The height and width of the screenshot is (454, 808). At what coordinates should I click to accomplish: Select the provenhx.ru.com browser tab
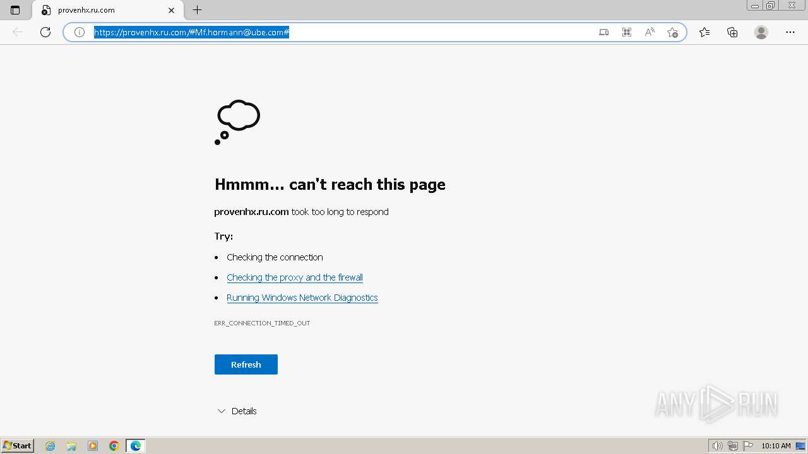click(x=107, y=10)
